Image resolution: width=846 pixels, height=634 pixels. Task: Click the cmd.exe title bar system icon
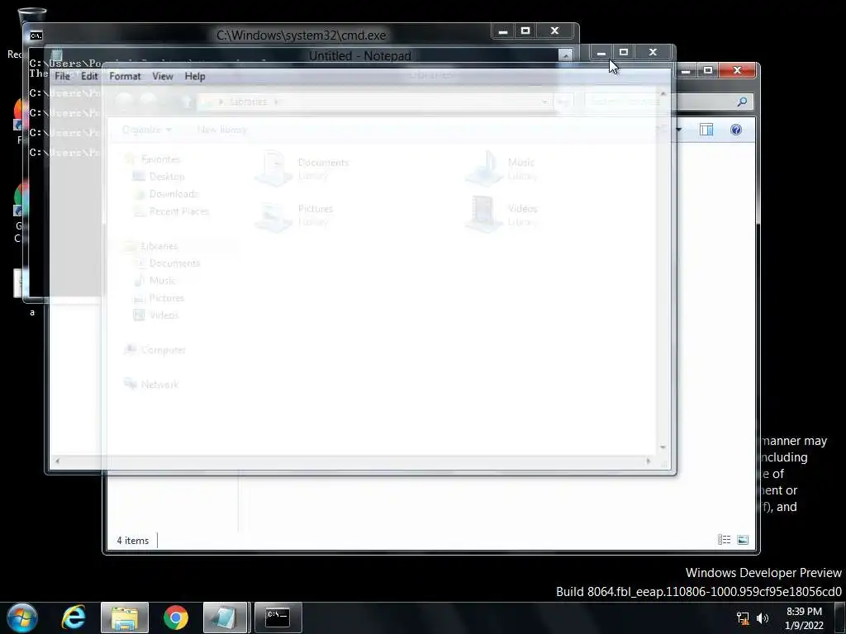[36, 35]
